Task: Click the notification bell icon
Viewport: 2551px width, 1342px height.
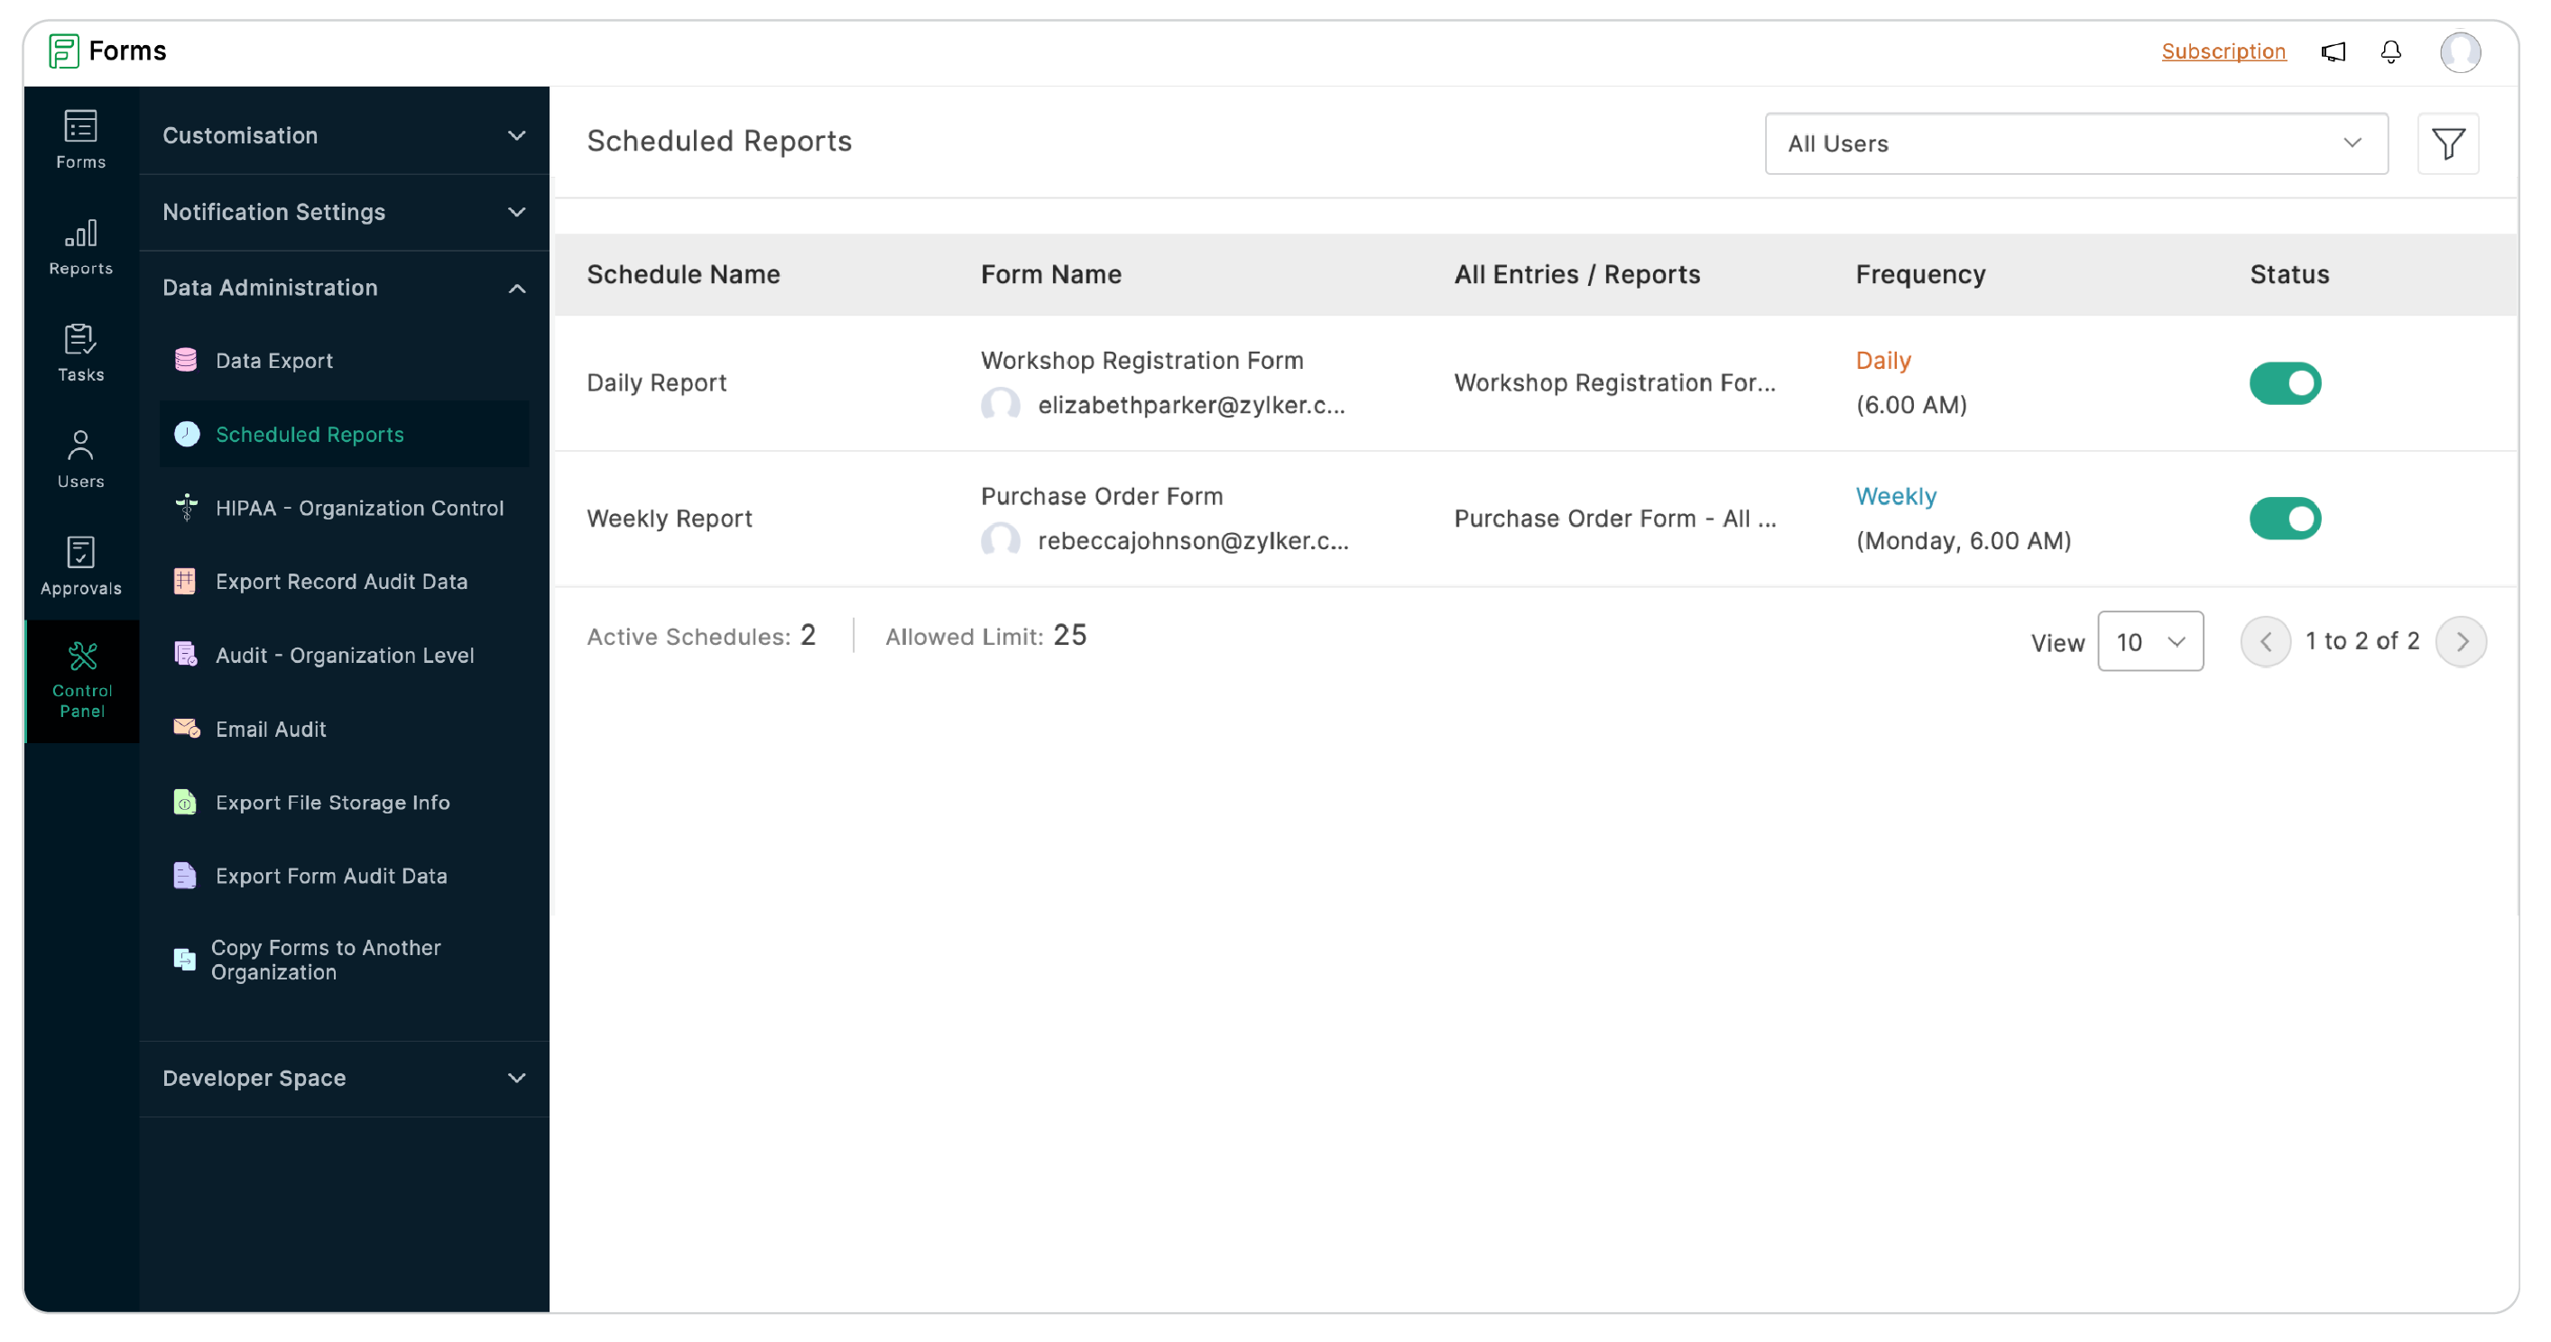Action: coord(2392,51)
